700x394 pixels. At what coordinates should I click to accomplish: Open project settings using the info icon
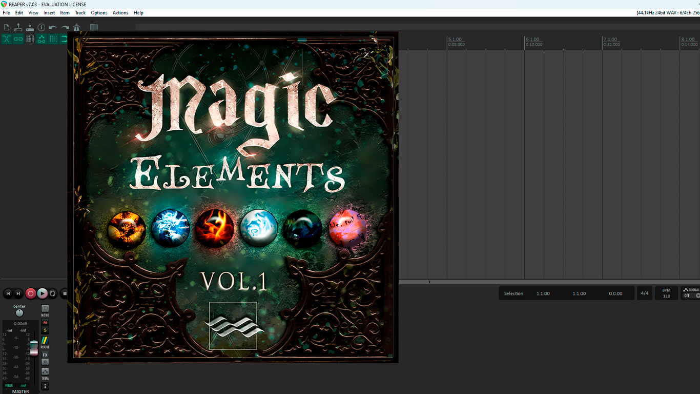(42, 27)
